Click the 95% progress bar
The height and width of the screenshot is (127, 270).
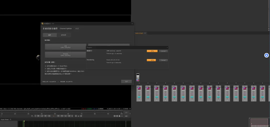(152, 51)
